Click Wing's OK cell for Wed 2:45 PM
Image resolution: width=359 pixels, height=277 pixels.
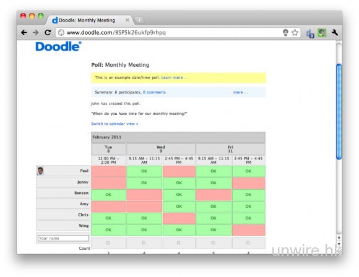pos(179,230)
